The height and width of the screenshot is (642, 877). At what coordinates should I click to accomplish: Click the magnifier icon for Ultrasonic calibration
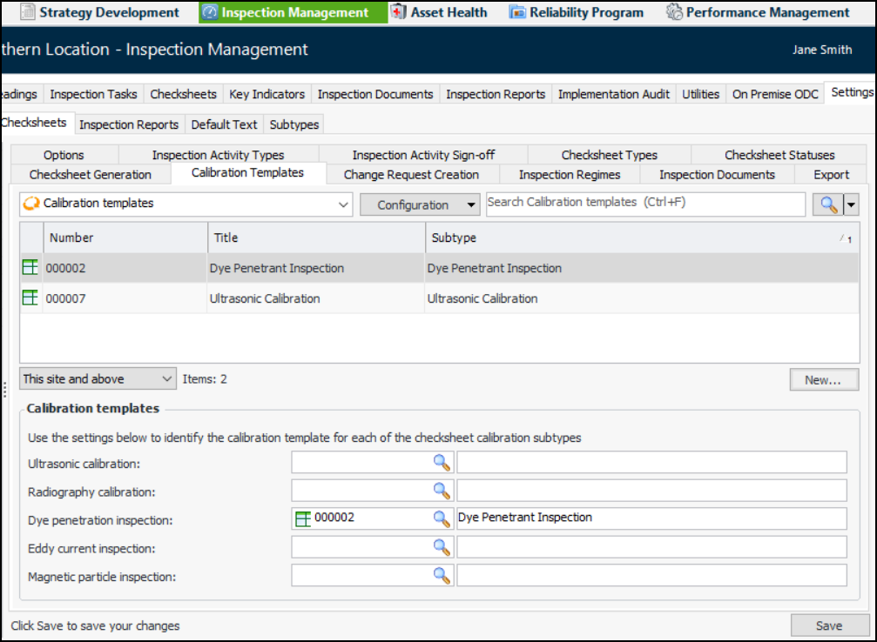click(x=442, y=463)
